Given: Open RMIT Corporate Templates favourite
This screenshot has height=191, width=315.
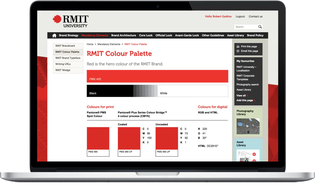Looking at the screenshot, I should (x=245, y=77).
